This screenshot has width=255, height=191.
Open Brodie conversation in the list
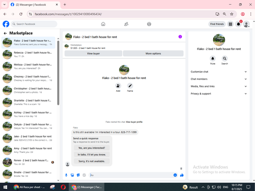[28, 174]
